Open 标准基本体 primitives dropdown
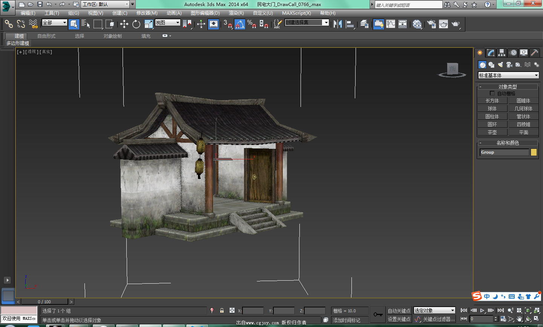This screenshot has width=543, height=327. point(508,75)
